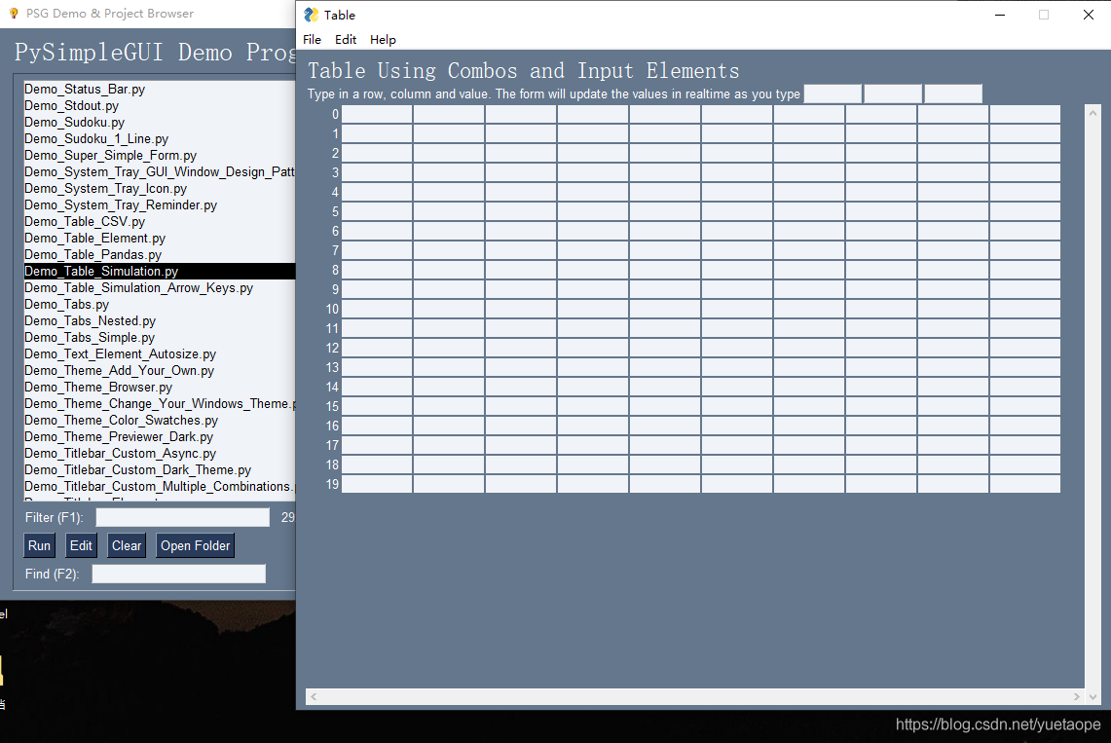Click second table cell in row 12
The width and height of the screenshot is (1111, 743).
pos(449,348)
